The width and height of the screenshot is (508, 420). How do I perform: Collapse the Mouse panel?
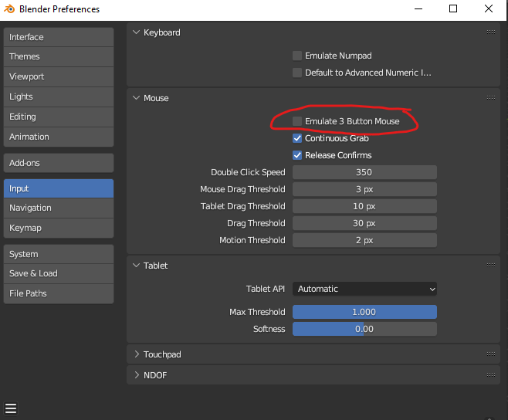pyautogui.click(x=137, y=98)
